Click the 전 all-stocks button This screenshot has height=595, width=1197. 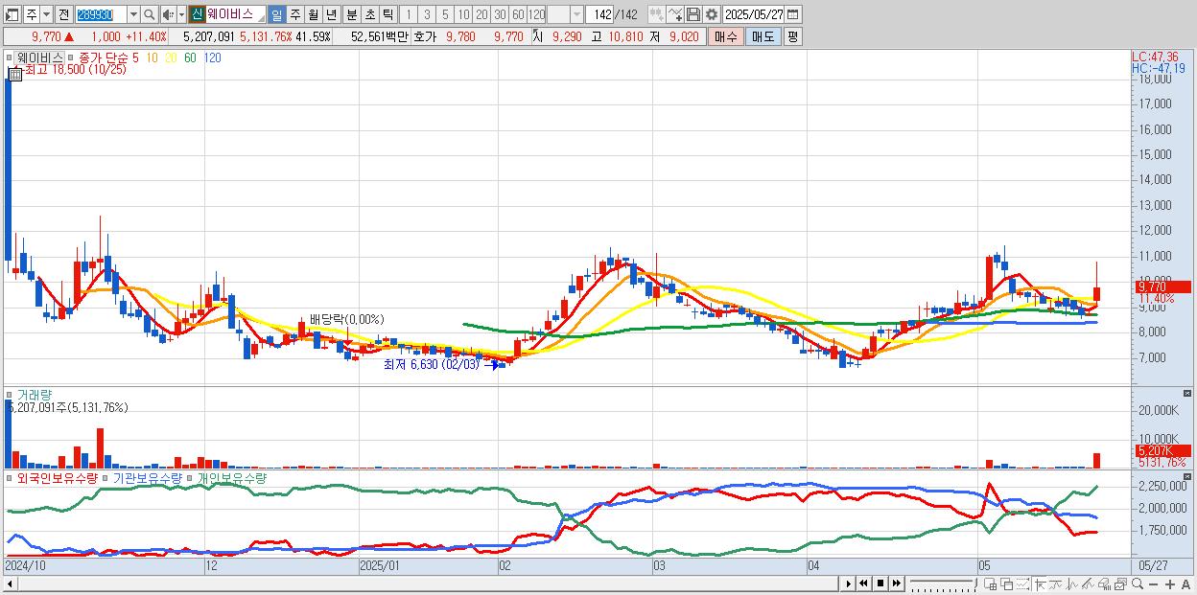tap(64, 14)
